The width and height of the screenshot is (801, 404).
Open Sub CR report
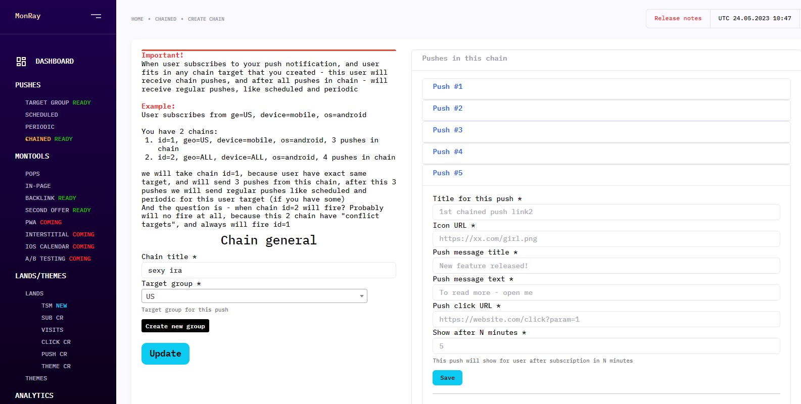pos(53,318)
